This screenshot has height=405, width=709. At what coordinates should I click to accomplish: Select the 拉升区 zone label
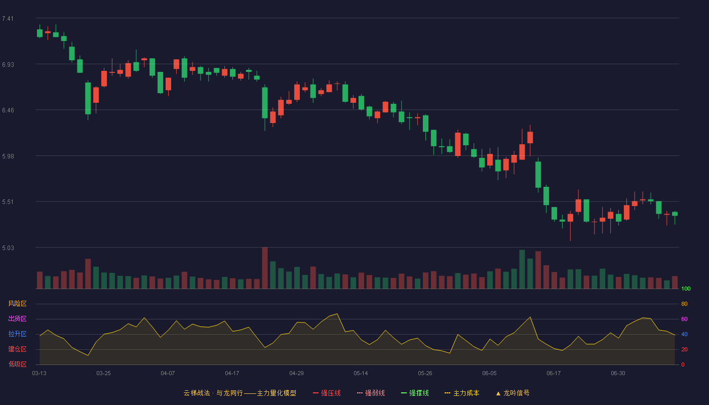(x=17, y=334)
